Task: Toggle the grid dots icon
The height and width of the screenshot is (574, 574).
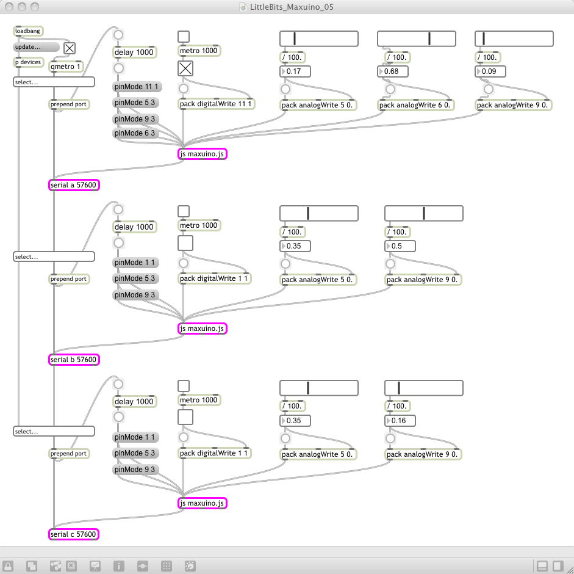Action: tap(167, 565)
